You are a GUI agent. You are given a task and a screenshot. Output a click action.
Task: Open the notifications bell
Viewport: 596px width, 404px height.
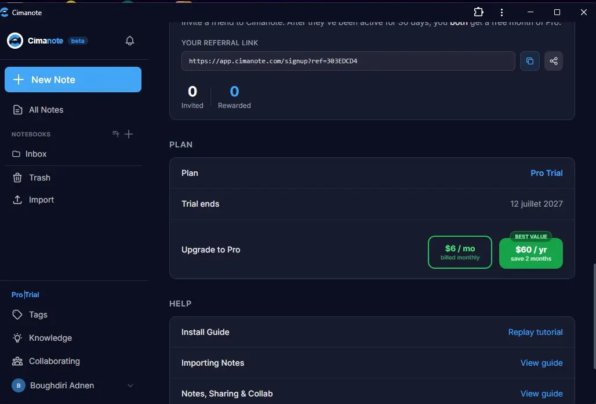130,41
